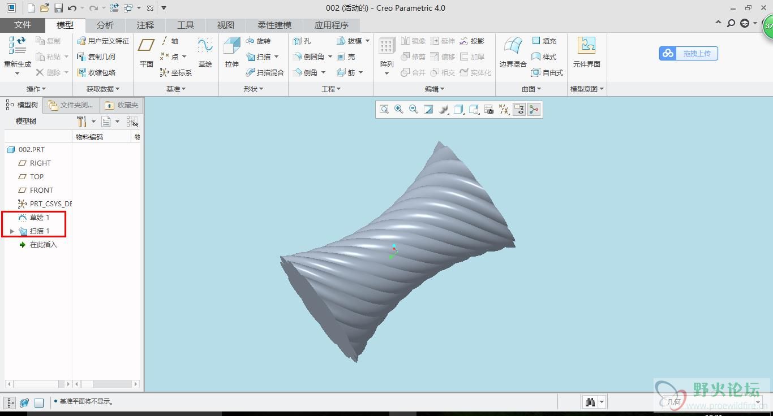Screen dimensions: 773x416
Task: Click the find binoculars icon in status bar
Action: point(590,402)
